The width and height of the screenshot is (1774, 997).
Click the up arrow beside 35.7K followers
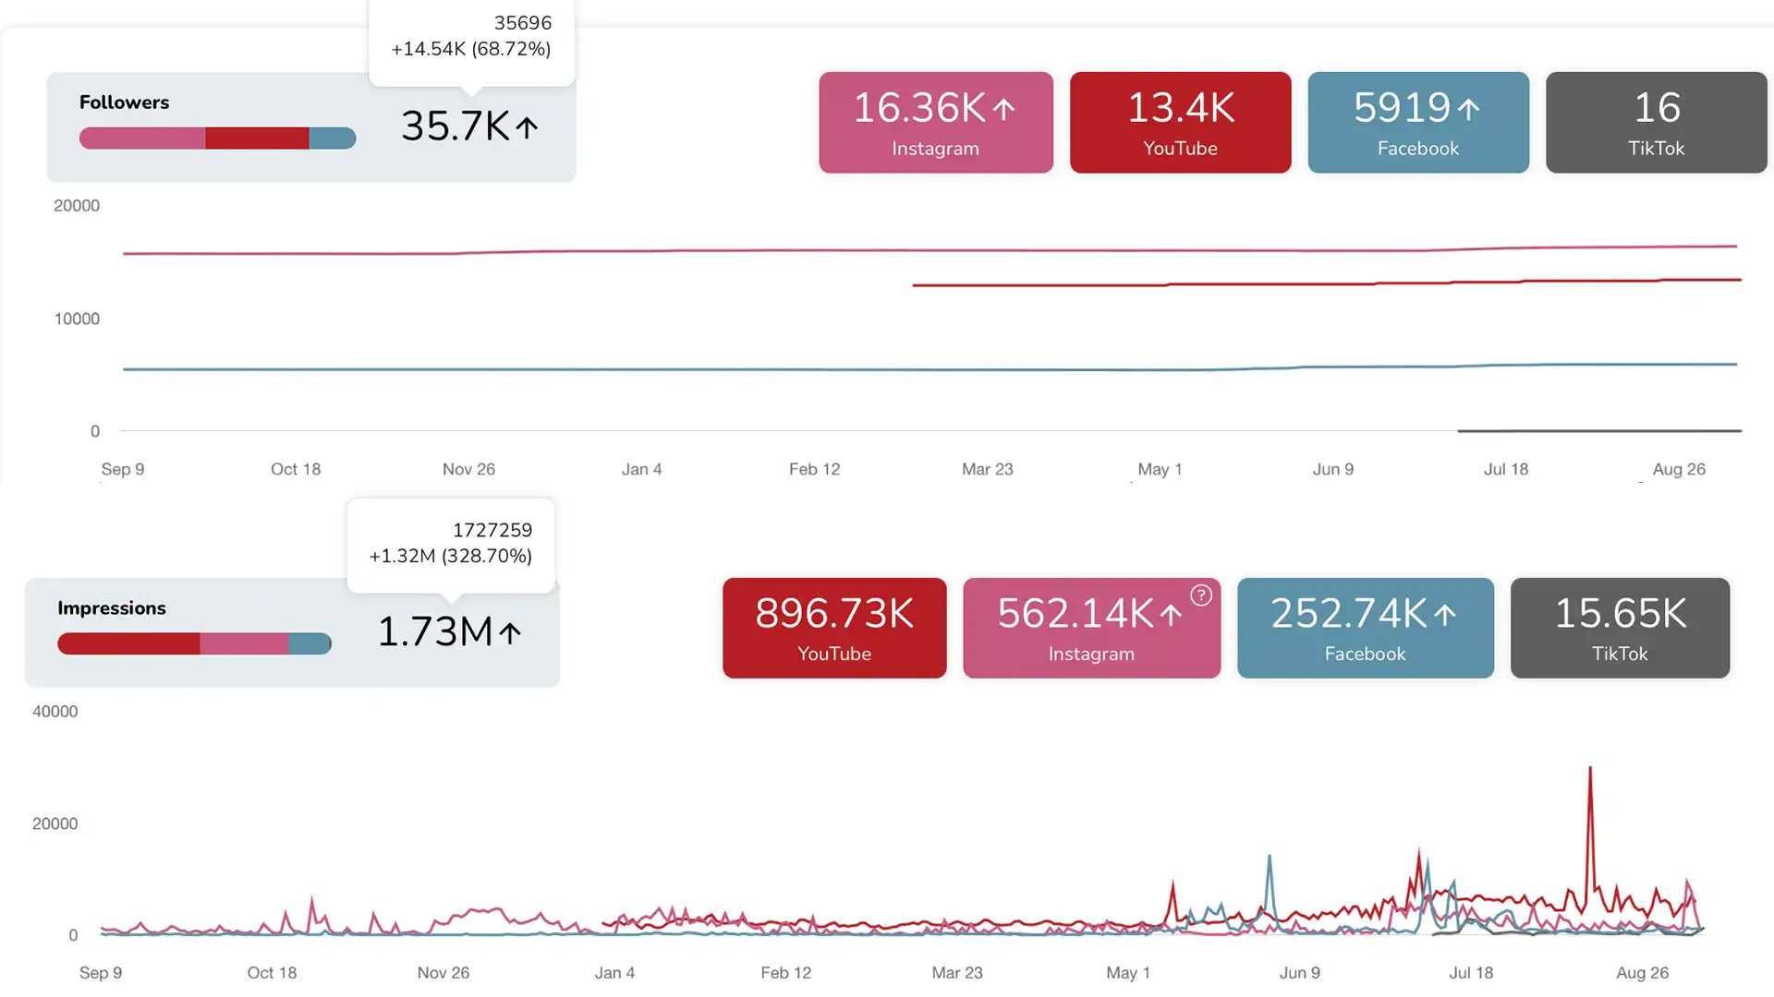click(x=527, y=127)
